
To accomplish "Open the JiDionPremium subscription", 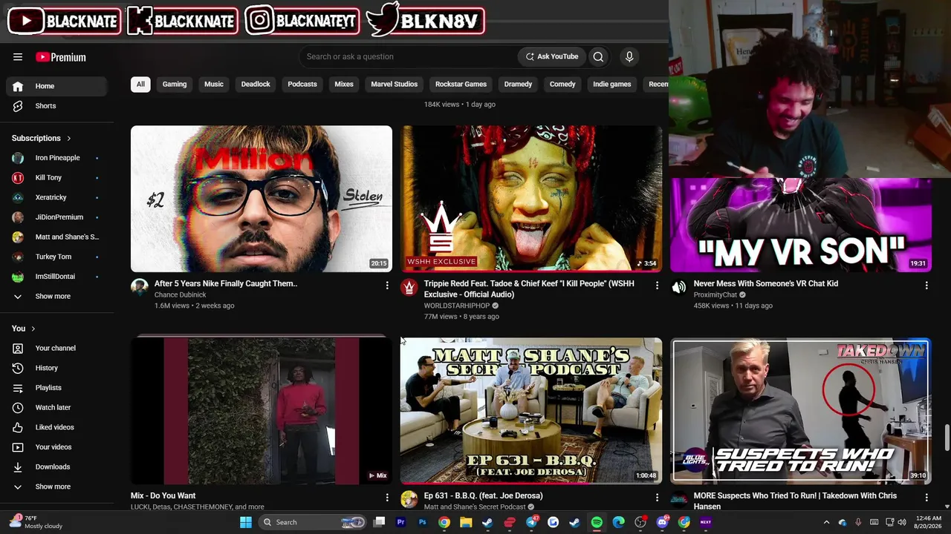I will point(56,217).
